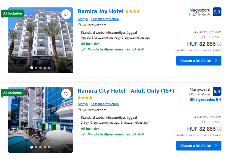Click the wellness spa icon under Ramira City Hotel
This screenshot has height=159, width=228.
pos(80,110)
